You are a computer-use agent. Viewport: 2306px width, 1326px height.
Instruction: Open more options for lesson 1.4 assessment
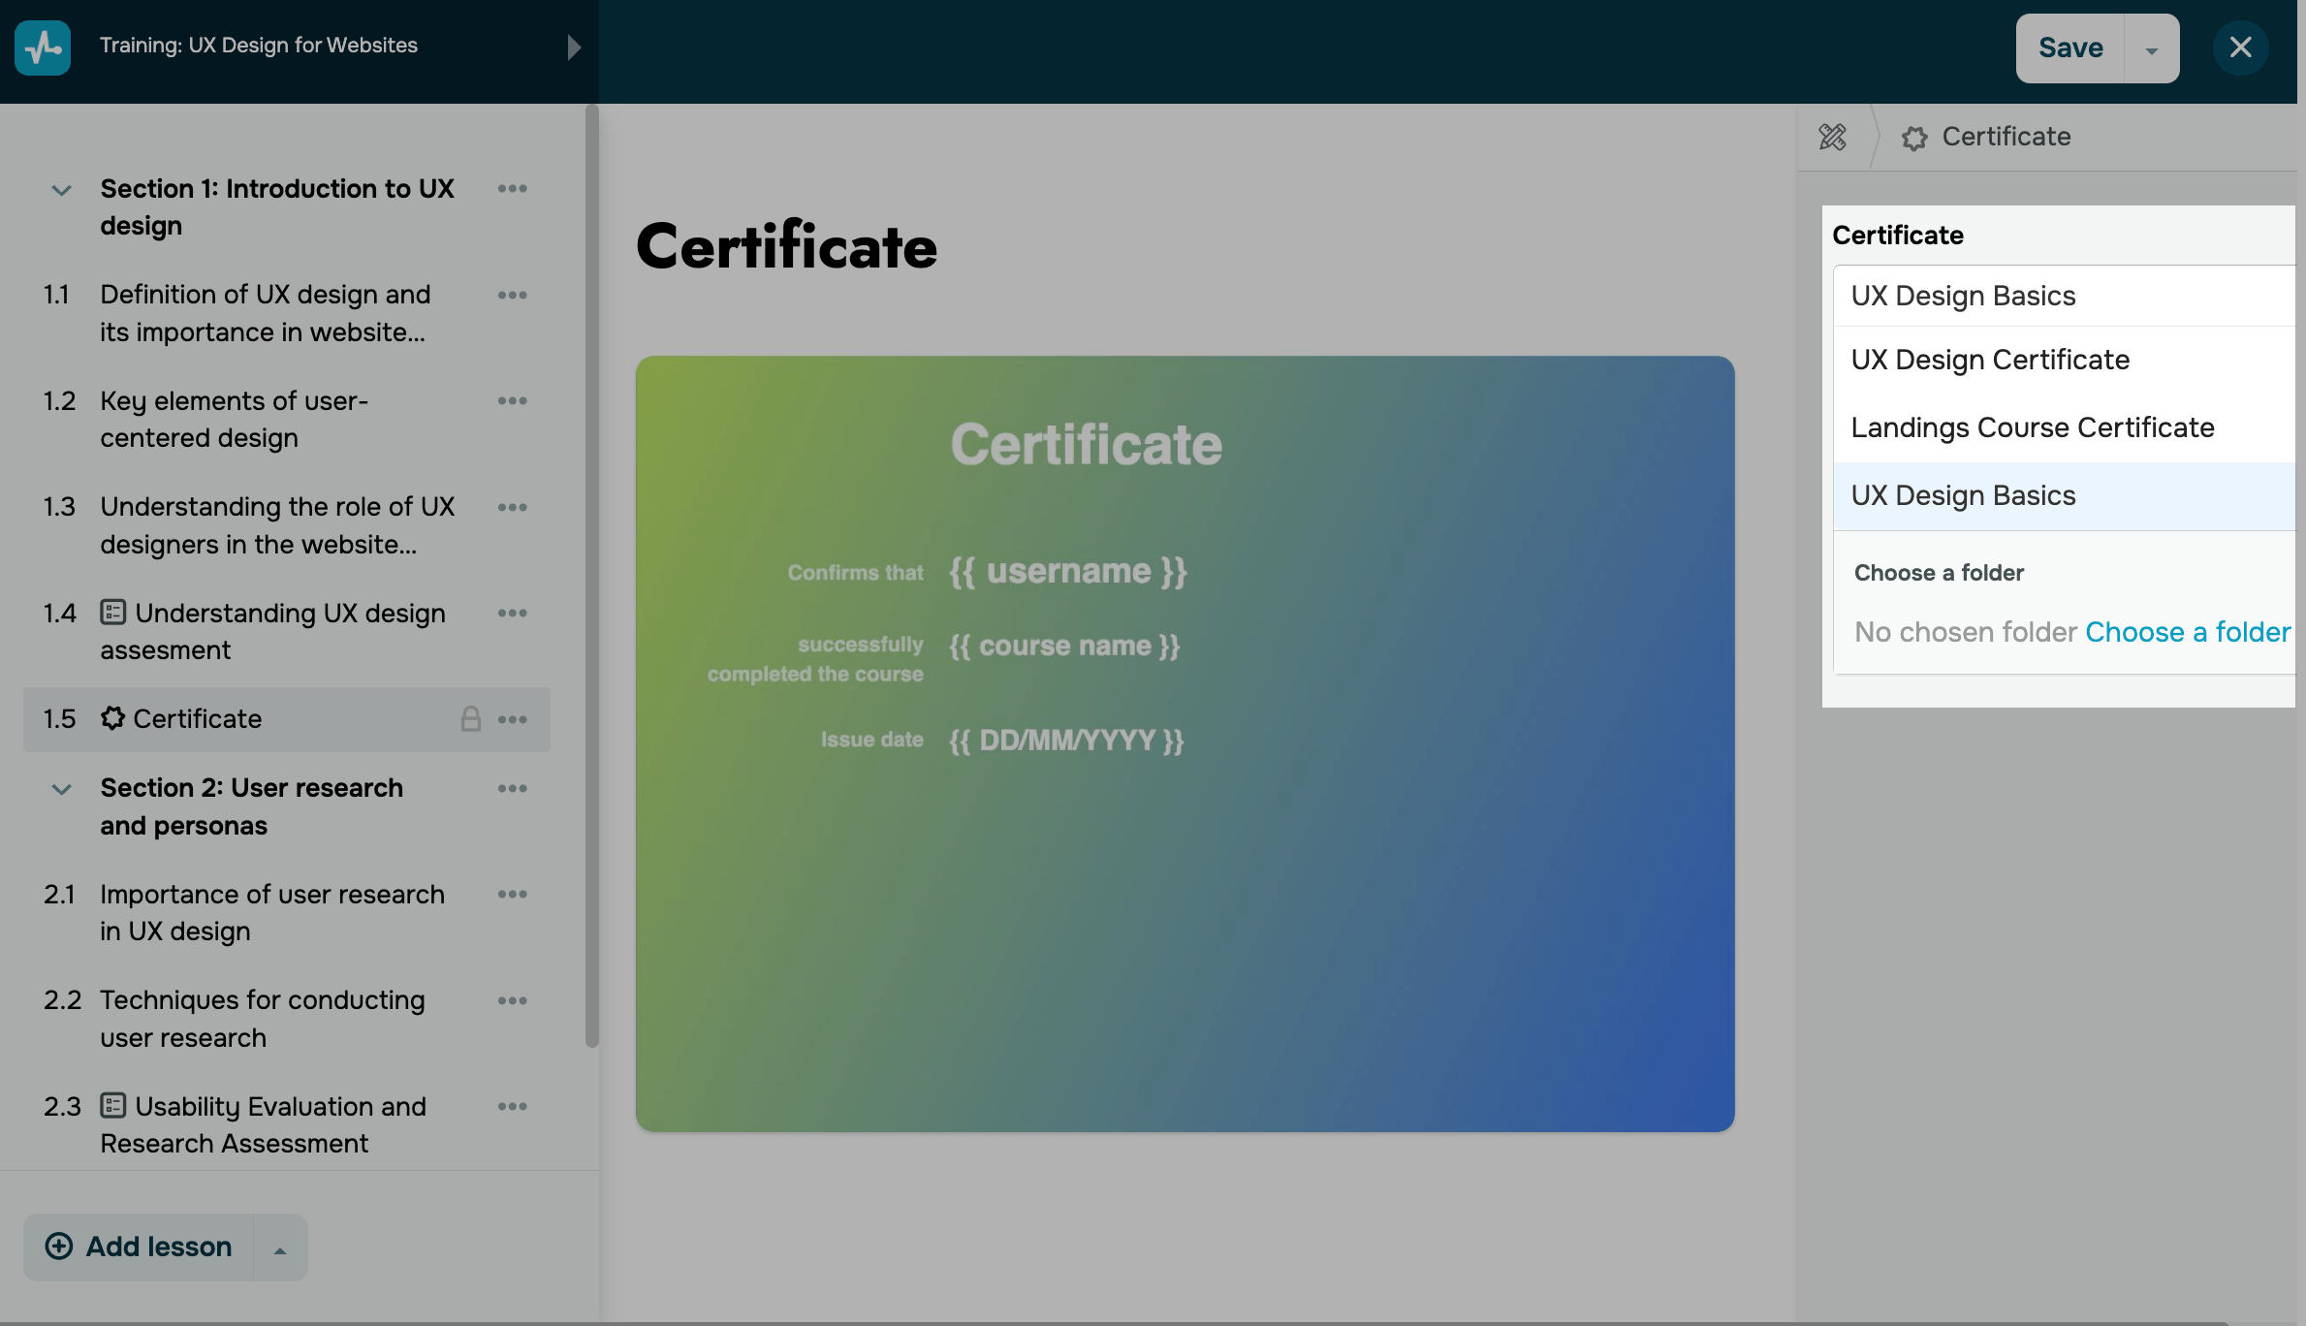coord(512,613)
